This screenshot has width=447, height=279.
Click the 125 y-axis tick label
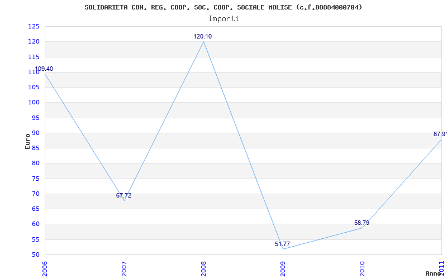pyautogui.click(x=34, y=27)
